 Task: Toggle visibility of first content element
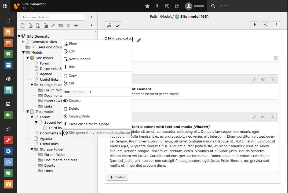tap(263, 79)
